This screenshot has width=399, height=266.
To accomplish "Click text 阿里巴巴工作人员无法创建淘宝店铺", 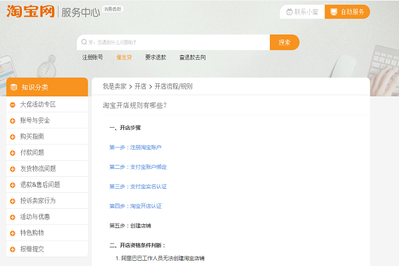I will pyautogui.click(x=163, y=258).
